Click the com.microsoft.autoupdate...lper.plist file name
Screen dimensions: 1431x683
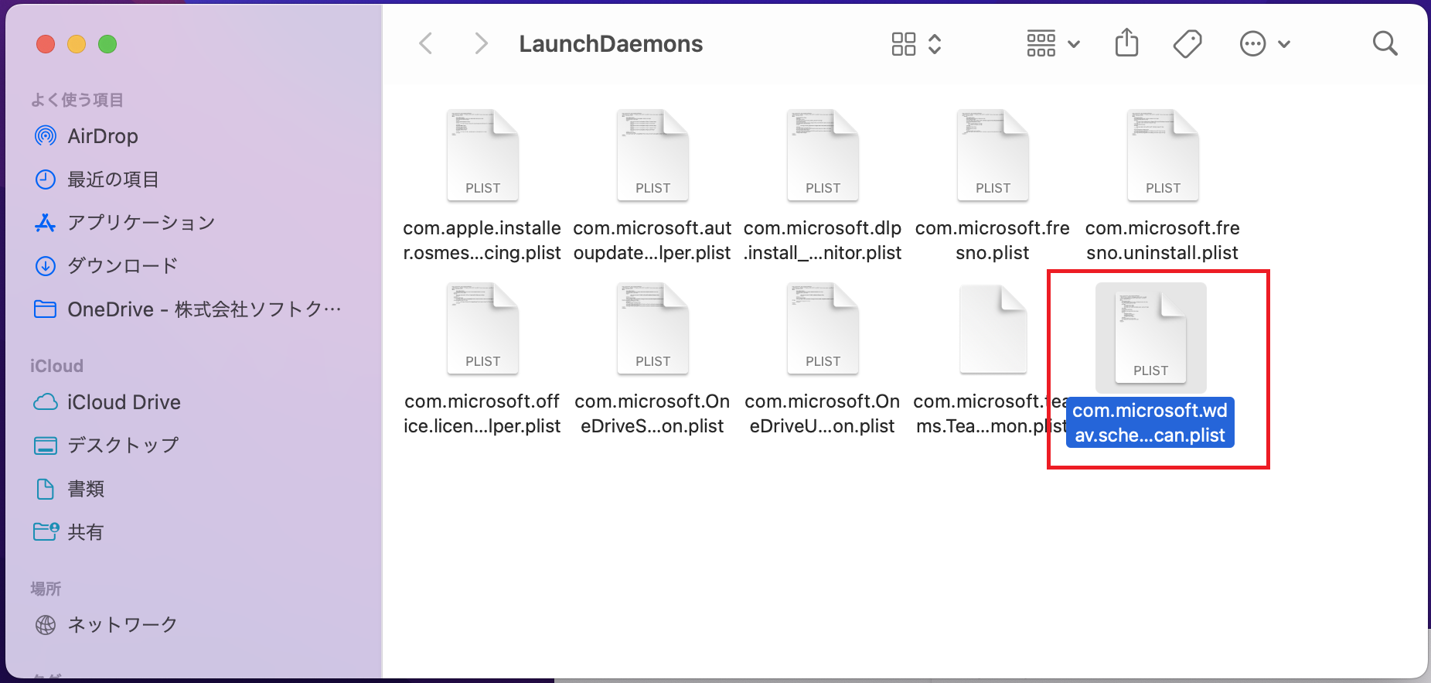[x=652, y=241]
